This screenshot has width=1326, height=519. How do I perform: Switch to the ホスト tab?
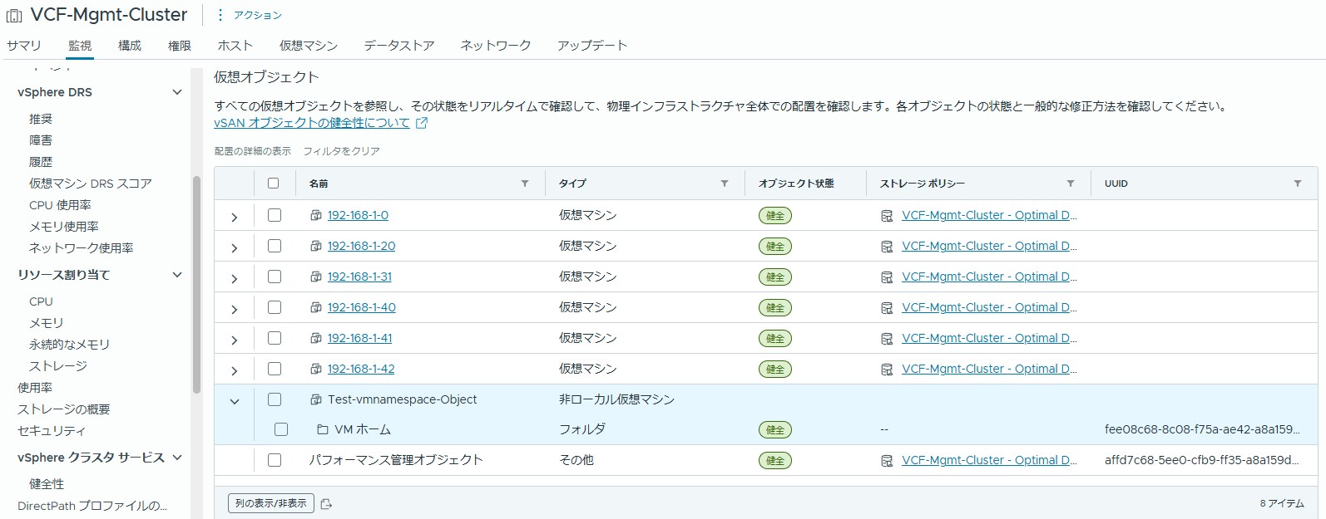coord(235,46)
